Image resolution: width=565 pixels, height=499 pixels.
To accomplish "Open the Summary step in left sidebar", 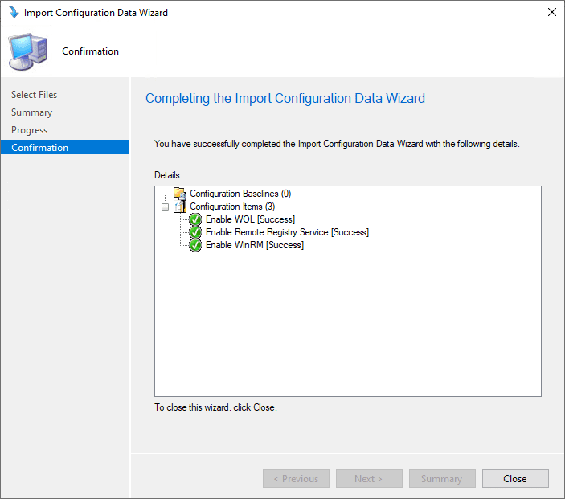I will click(x=32, y=112).
